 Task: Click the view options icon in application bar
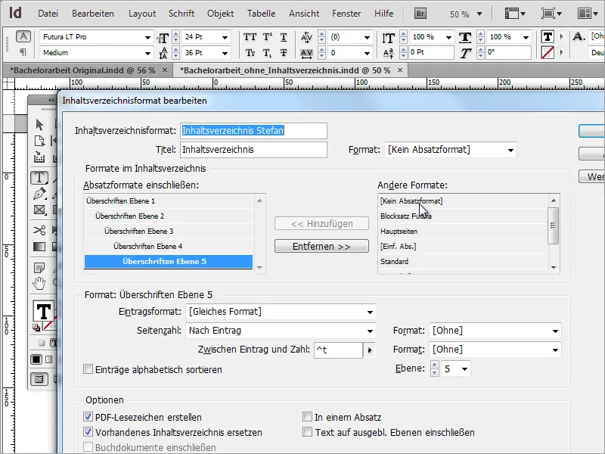[515, 14]
